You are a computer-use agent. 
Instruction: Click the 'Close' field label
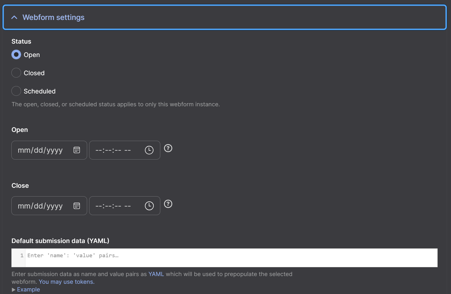(x=20, y=185)
